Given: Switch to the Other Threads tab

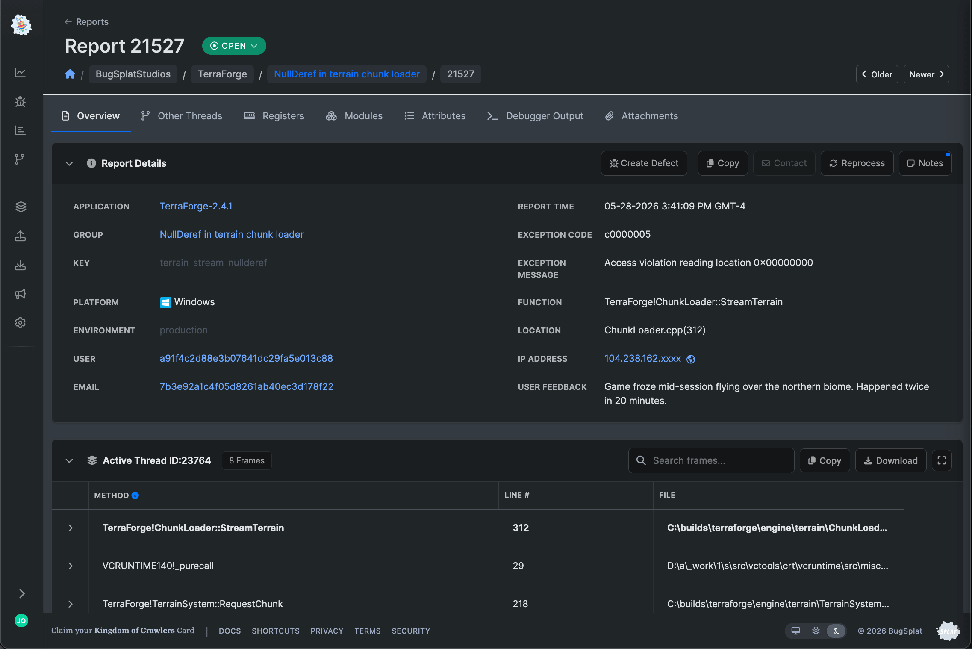Looking at the screenshot, I should tap(182, 116).
